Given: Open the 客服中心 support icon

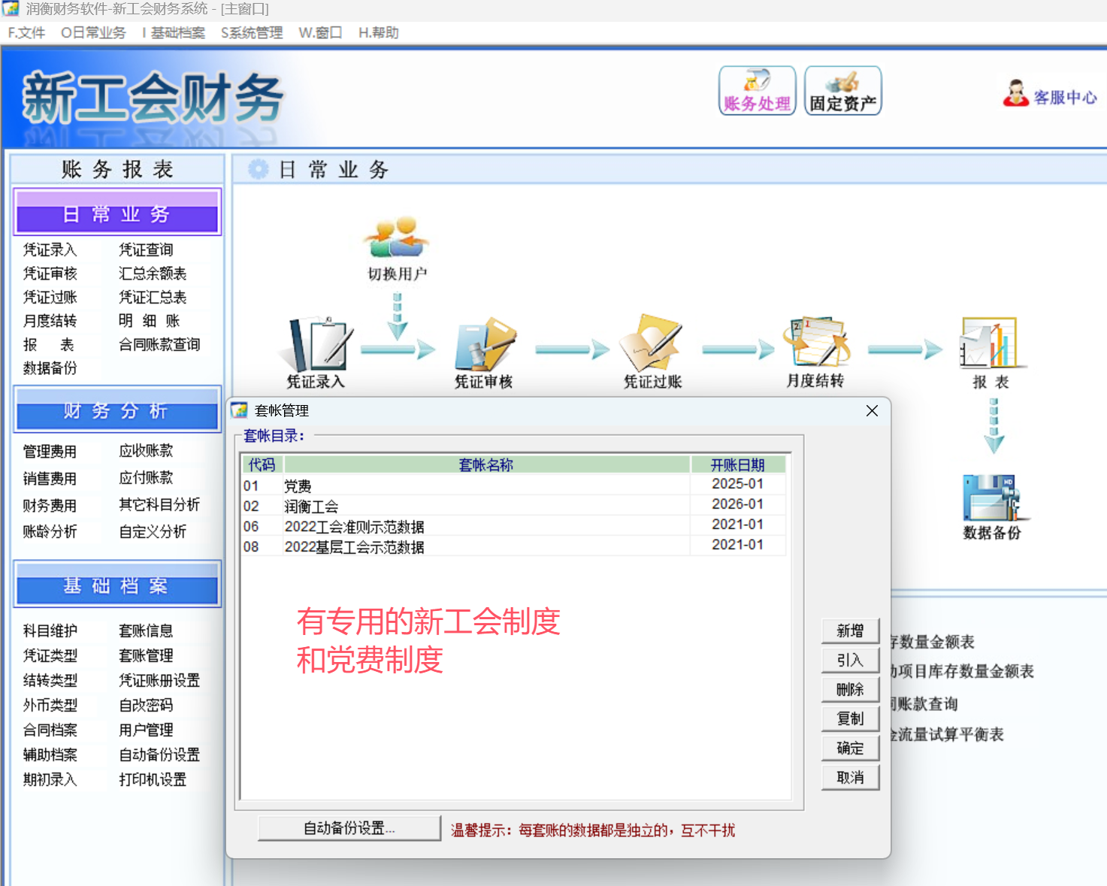Looking at the screenshot, I should (x=1050, y=94).
